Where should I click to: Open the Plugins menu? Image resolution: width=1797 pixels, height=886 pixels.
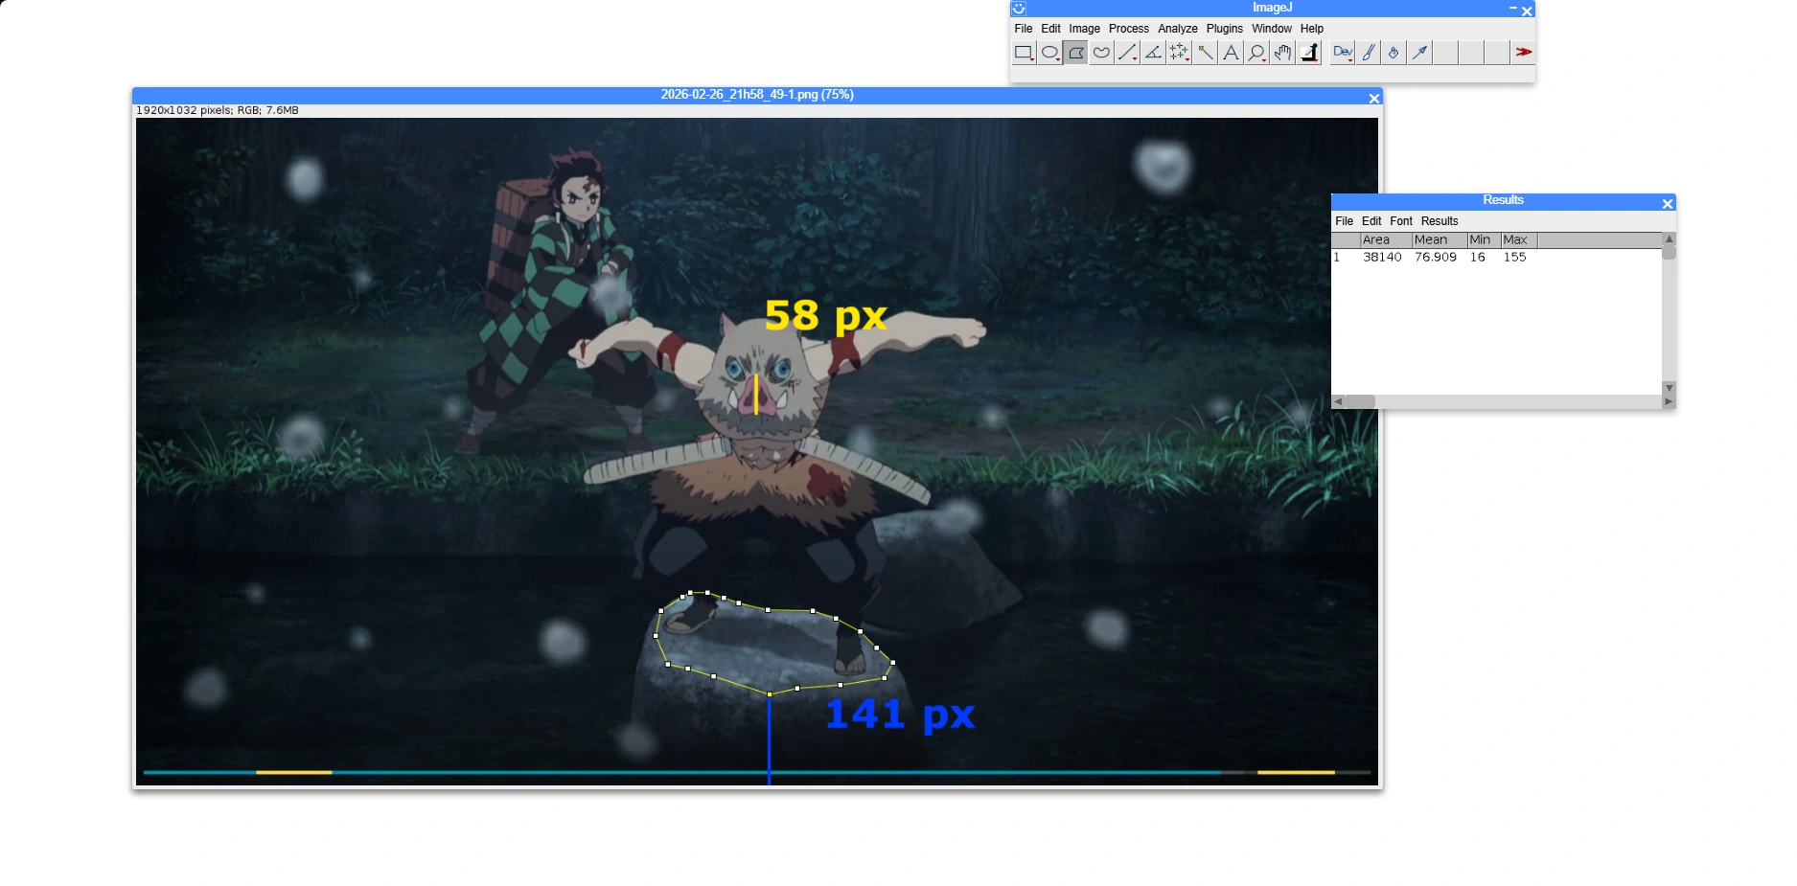pos(1225,29)
